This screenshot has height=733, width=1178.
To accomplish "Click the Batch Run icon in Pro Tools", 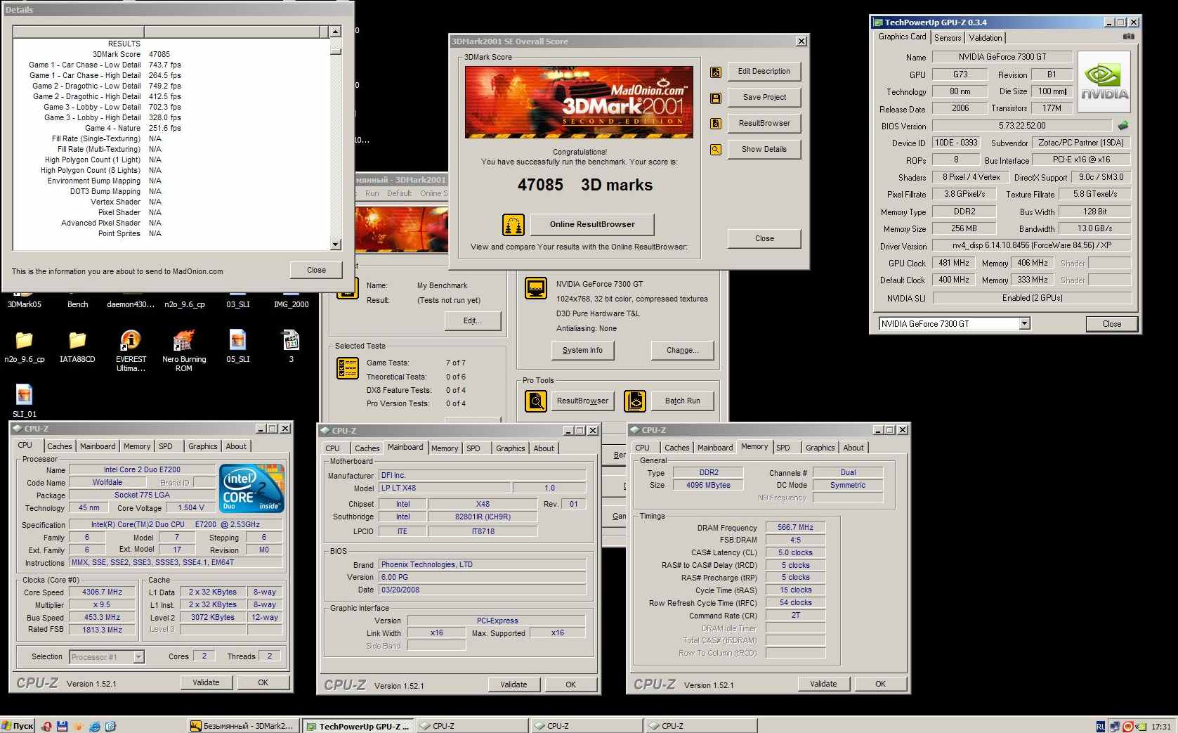I will pos(635,401).
